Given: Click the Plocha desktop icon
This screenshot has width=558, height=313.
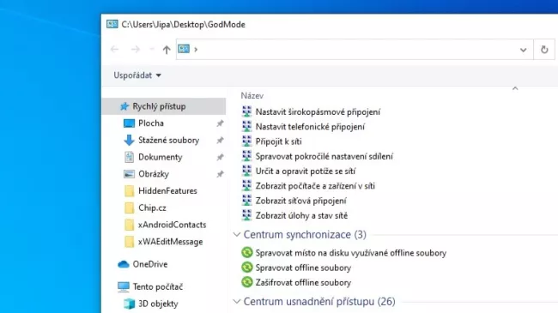Looking at the screenshot, I should [x=129, y=123].
